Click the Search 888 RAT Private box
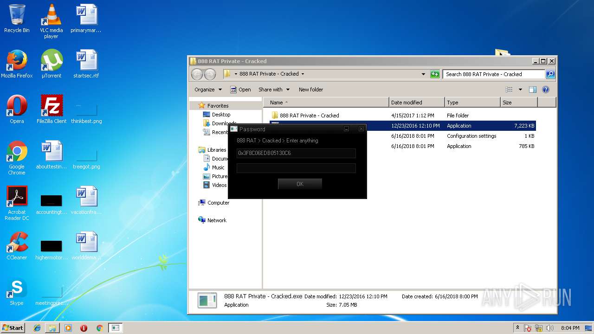594x334 pixels. 494,74
